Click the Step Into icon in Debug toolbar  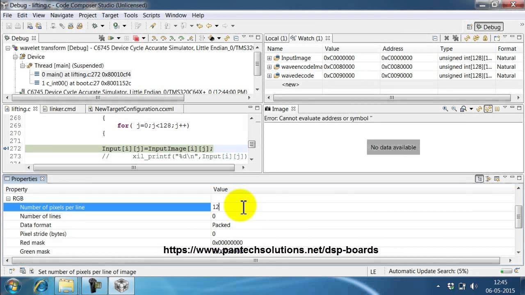[154, 38]
